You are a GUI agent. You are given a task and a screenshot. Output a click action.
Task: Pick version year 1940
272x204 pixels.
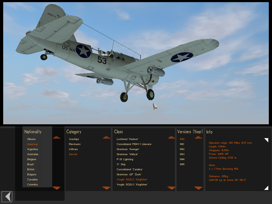pyautogui.click(x=182, y=139)
